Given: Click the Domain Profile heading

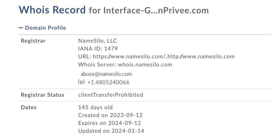Looking at the screenshot, I should (x=46, y=28).
